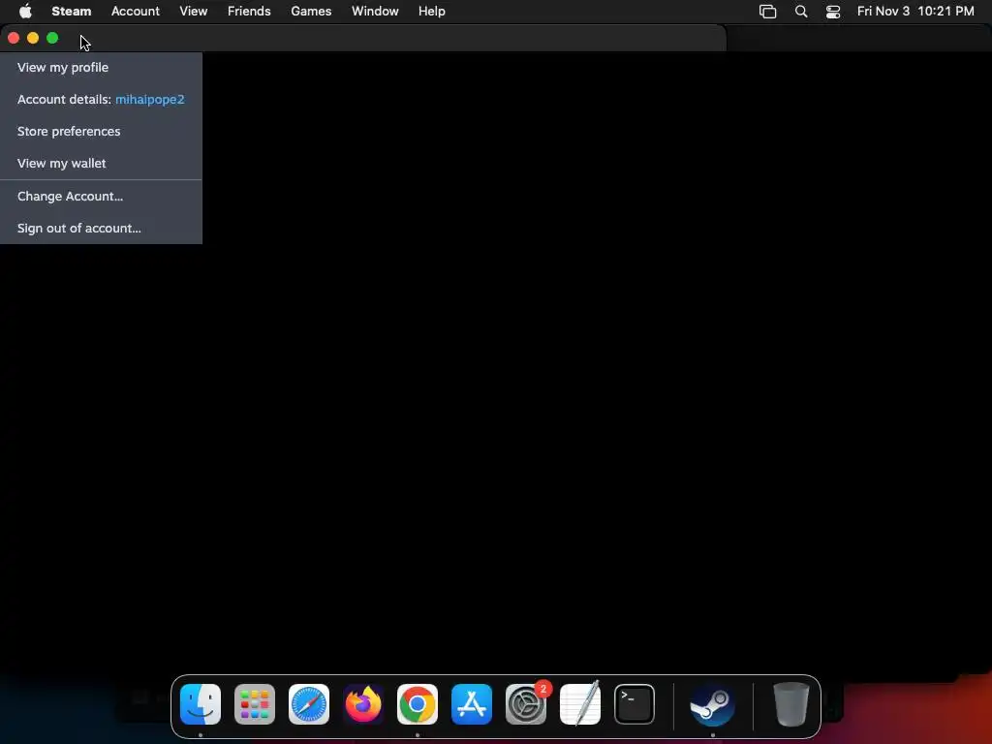Minimize Steam window with yellow button
The width and height of the screenshot is (992, 744).
click(x=33, y=38)
